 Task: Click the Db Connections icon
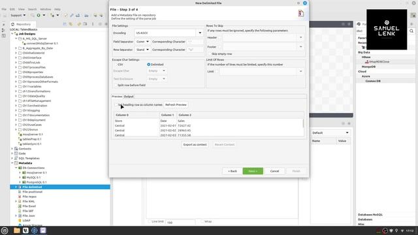click(x=20, y=168)
